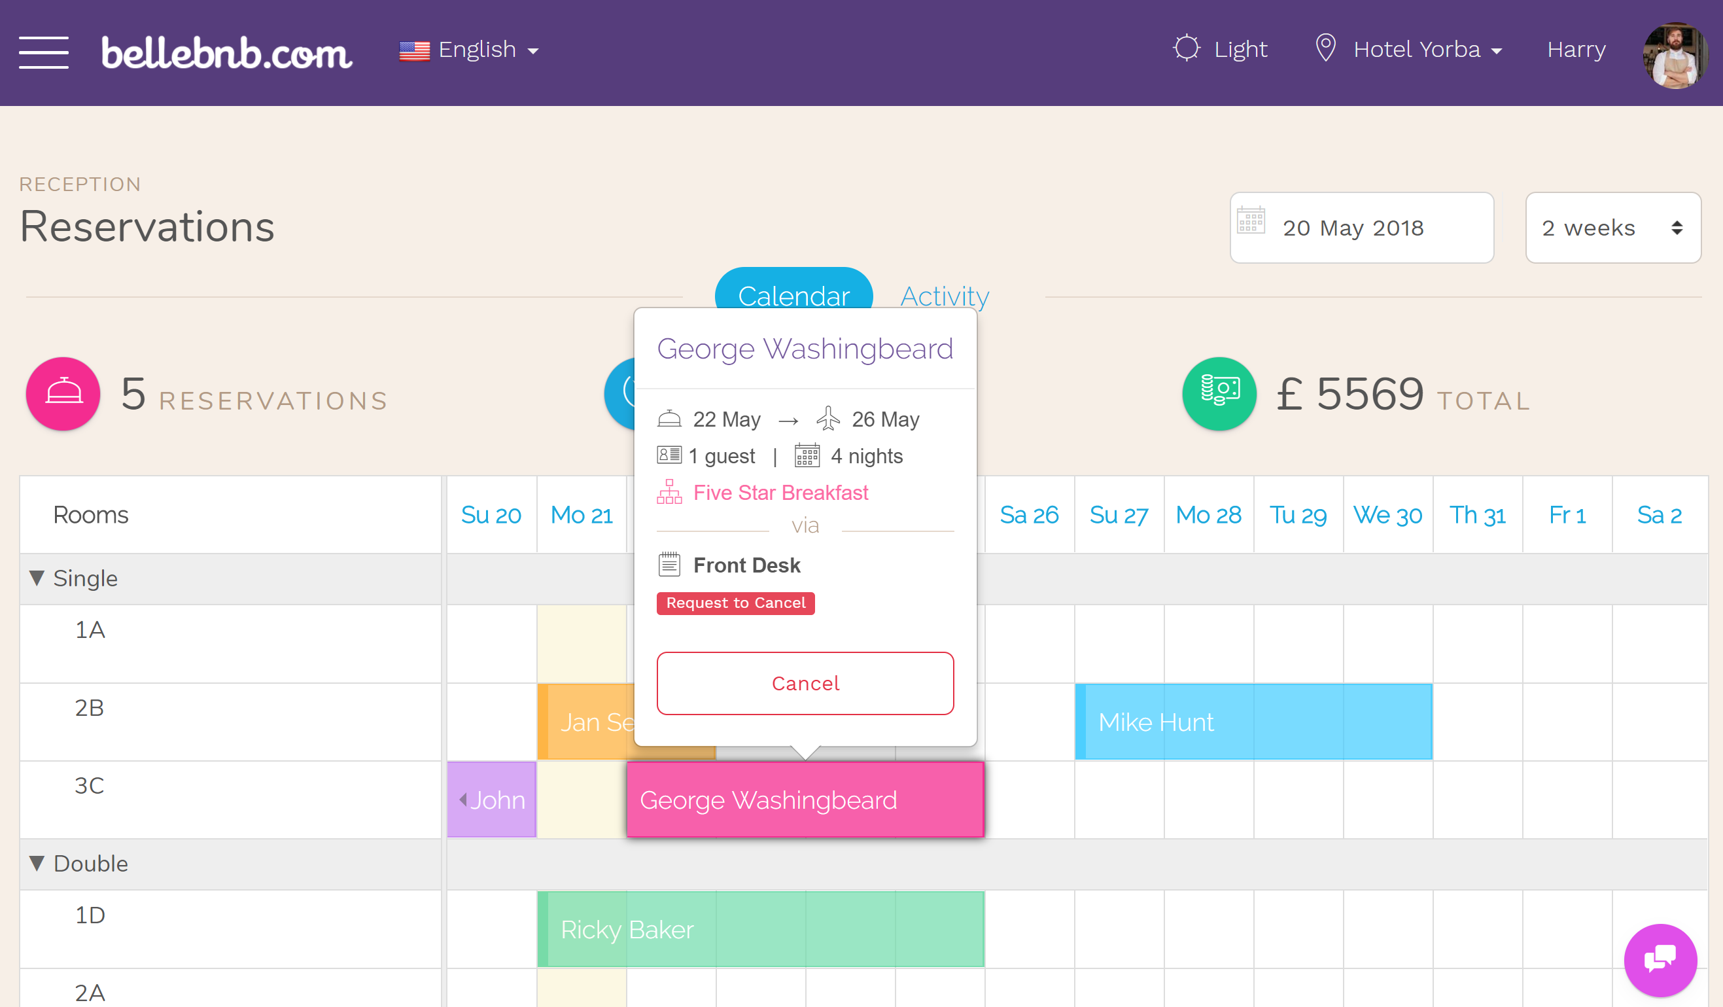
Task: Open the 2 weeks view duration dropdown
Action: [1614, 226]
